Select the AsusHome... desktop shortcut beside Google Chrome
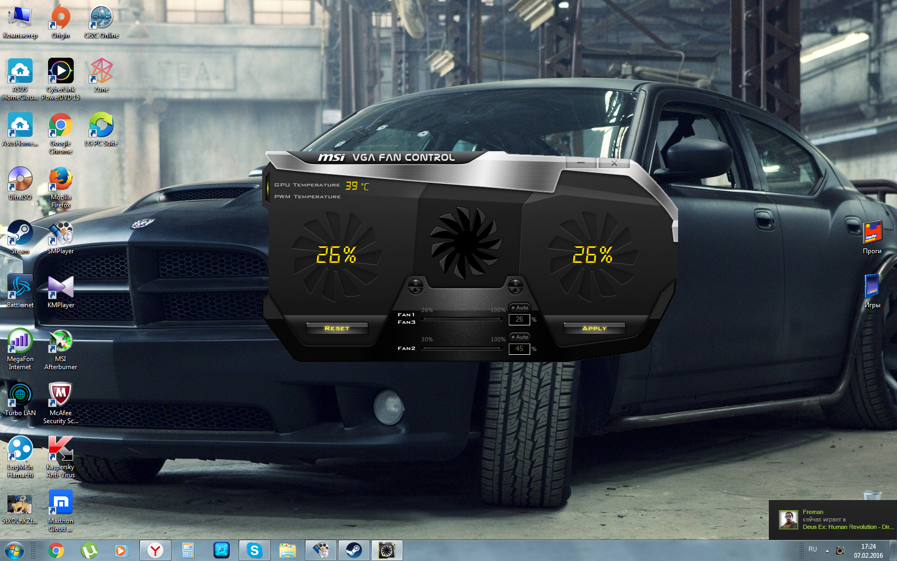Image resolution: width=897 pixels, height=561 pixels. tap(20, 129)
